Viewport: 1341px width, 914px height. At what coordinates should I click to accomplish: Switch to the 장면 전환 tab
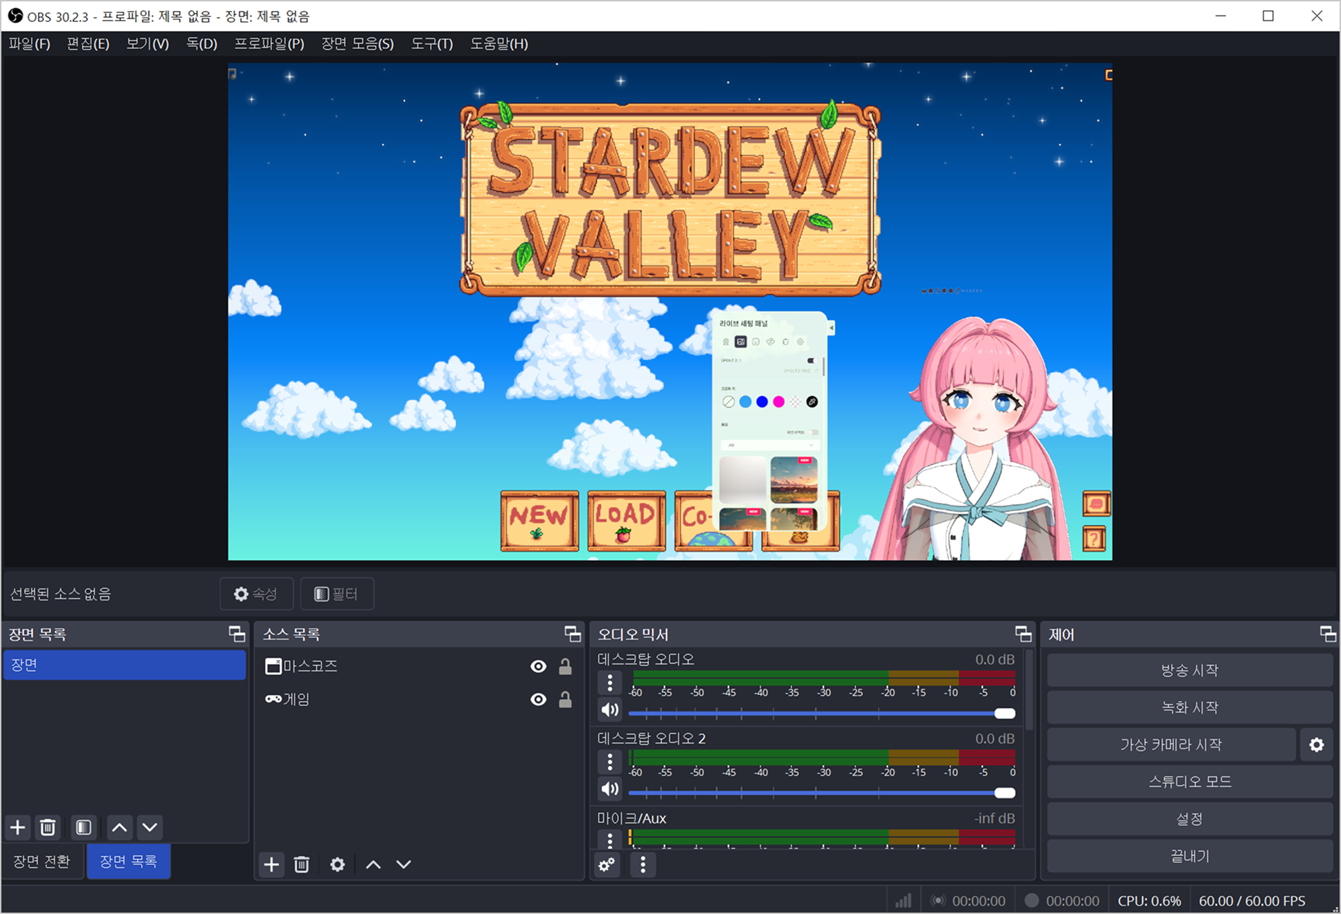click(x=42, y=862)
